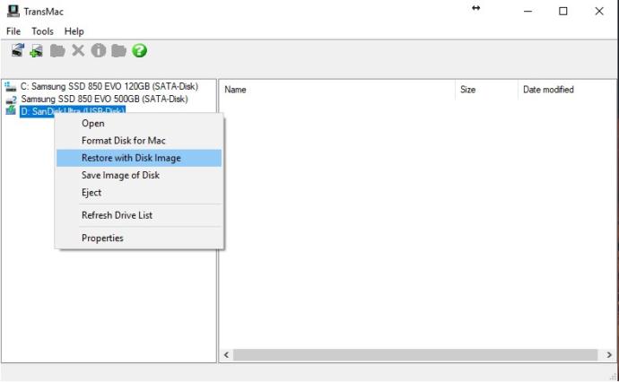
Task: Select Save Image of Disk
Action: [139, 175]
